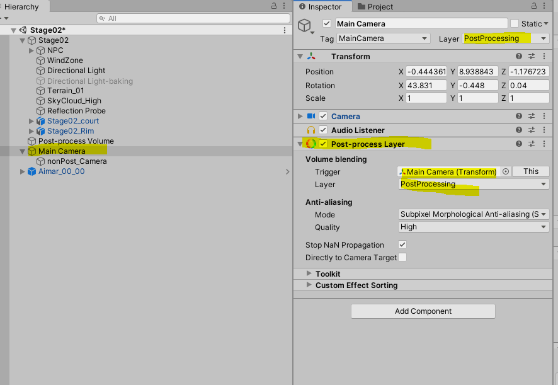The image size is (558, 385).
Task: Select Directional Light in Hierarchy
Action: [x=76, y=71]
